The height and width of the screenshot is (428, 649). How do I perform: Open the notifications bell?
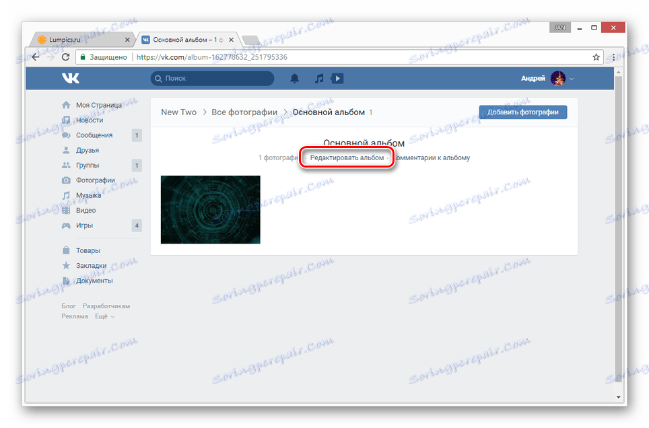(x=294, y=78)
